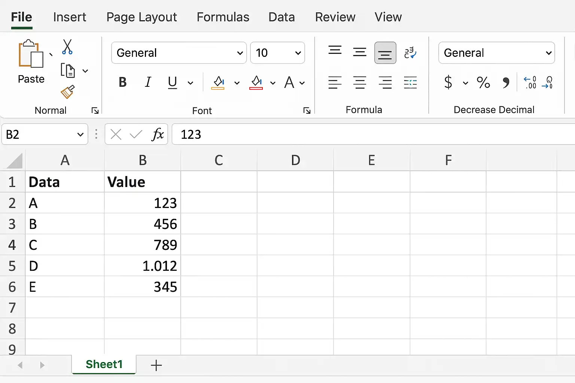Click the Cut scissors icon
This screenshot has width=575, height=383.
pos(67,47)
